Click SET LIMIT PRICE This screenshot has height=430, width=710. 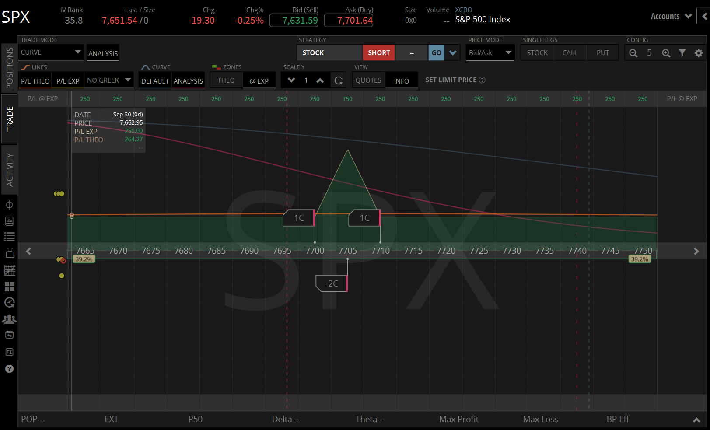click(451, 80)
